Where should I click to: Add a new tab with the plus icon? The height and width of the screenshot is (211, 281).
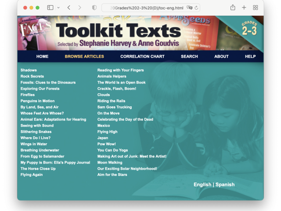click(244, 7)
